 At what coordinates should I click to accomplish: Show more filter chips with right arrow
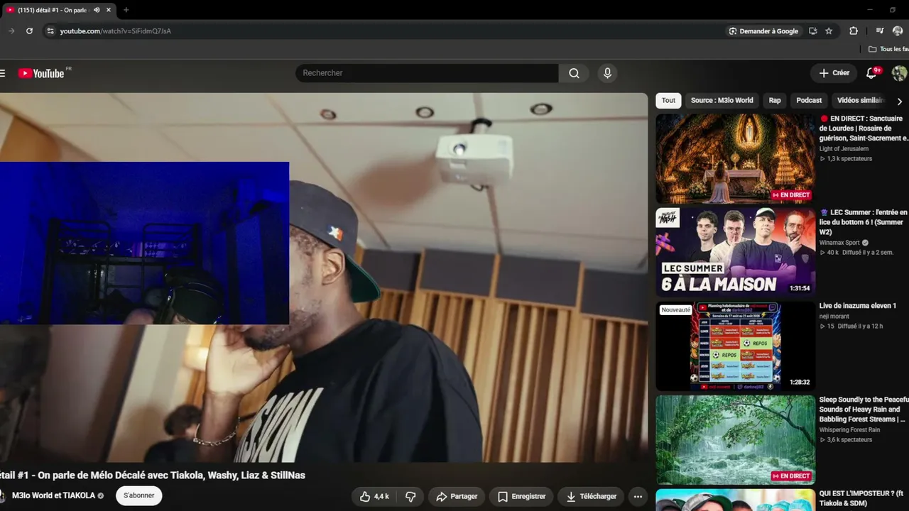click(x=900, y=101)
